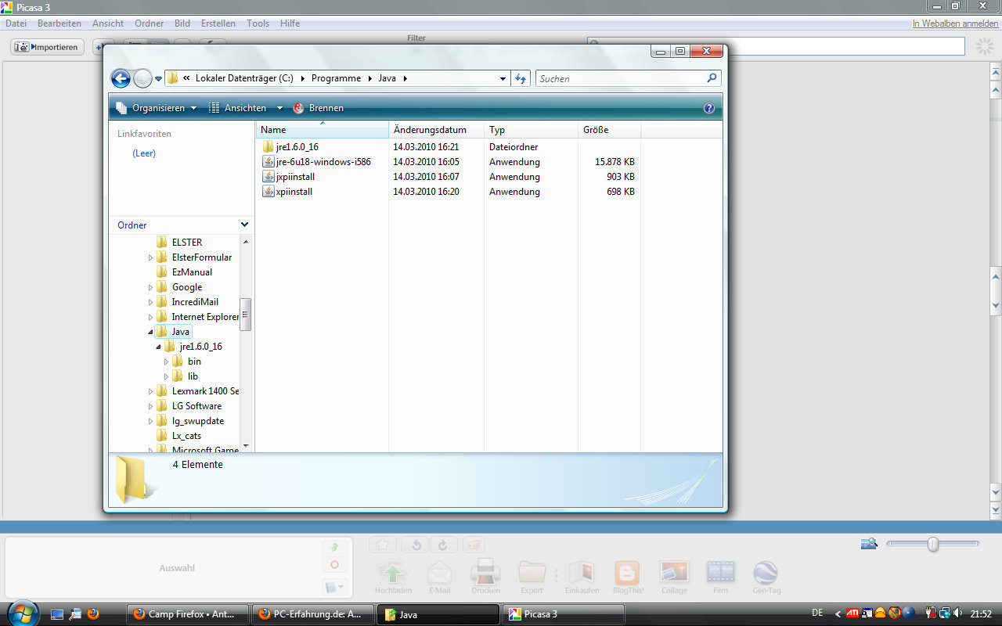Screen dimensions: 1002x626
Task: Select the jre1.6.0_16 folder in file list
Action: [296, 147]
